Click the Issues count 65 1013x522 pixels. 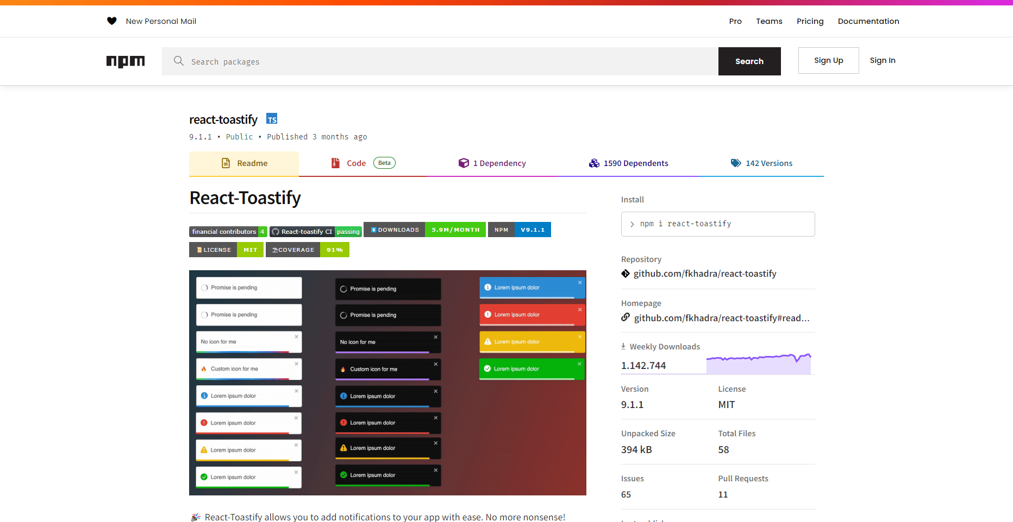coord(626,495)
